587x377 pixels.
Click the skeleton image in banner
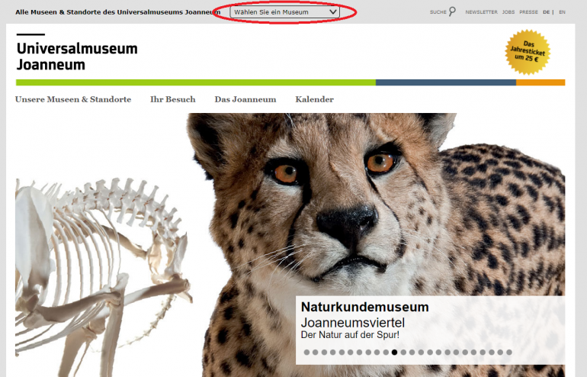[x=103, y=277]
